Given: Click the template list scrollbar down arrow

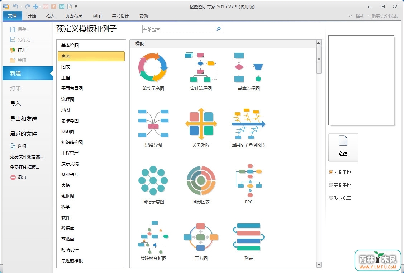Looking at the screenshot, I should [319, 265].
